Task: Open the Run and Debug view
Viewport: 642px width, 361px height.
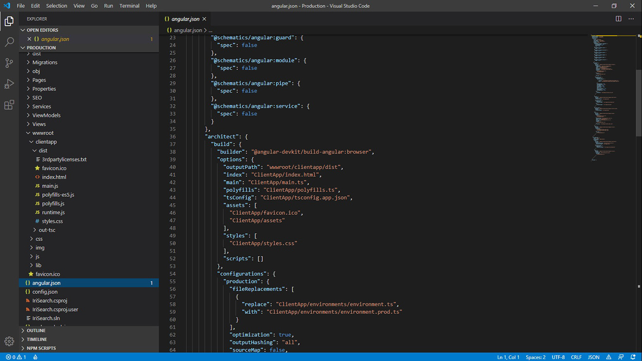Action: [9, 84]
